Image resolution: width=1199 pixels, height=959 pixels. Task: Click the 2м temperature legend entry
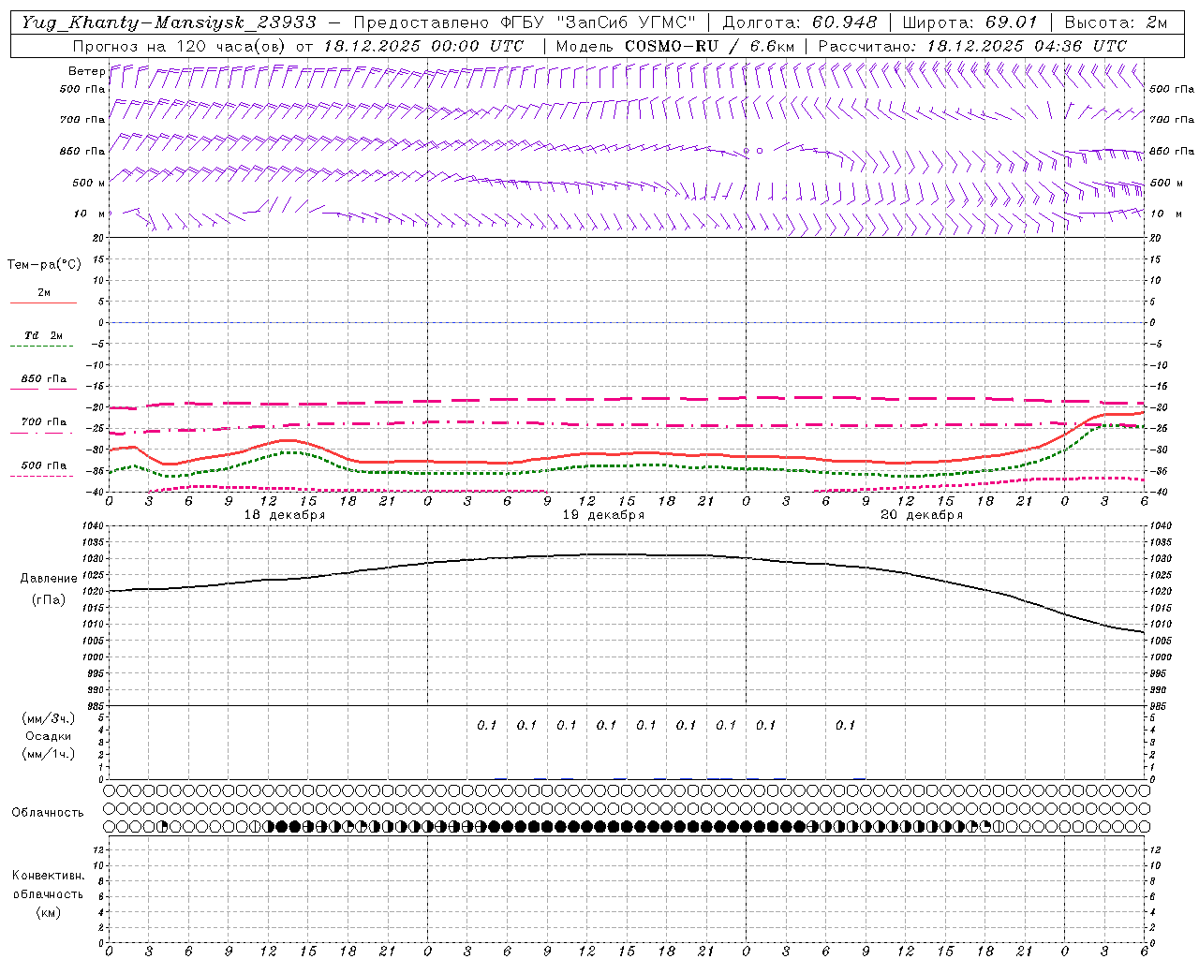44,293
